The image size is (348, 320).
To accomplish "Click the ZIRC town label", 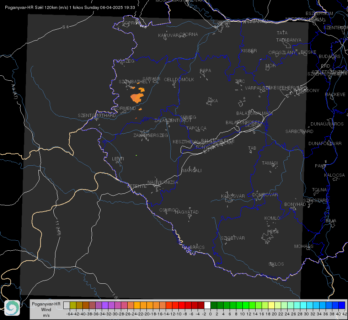I will [240, 81].
